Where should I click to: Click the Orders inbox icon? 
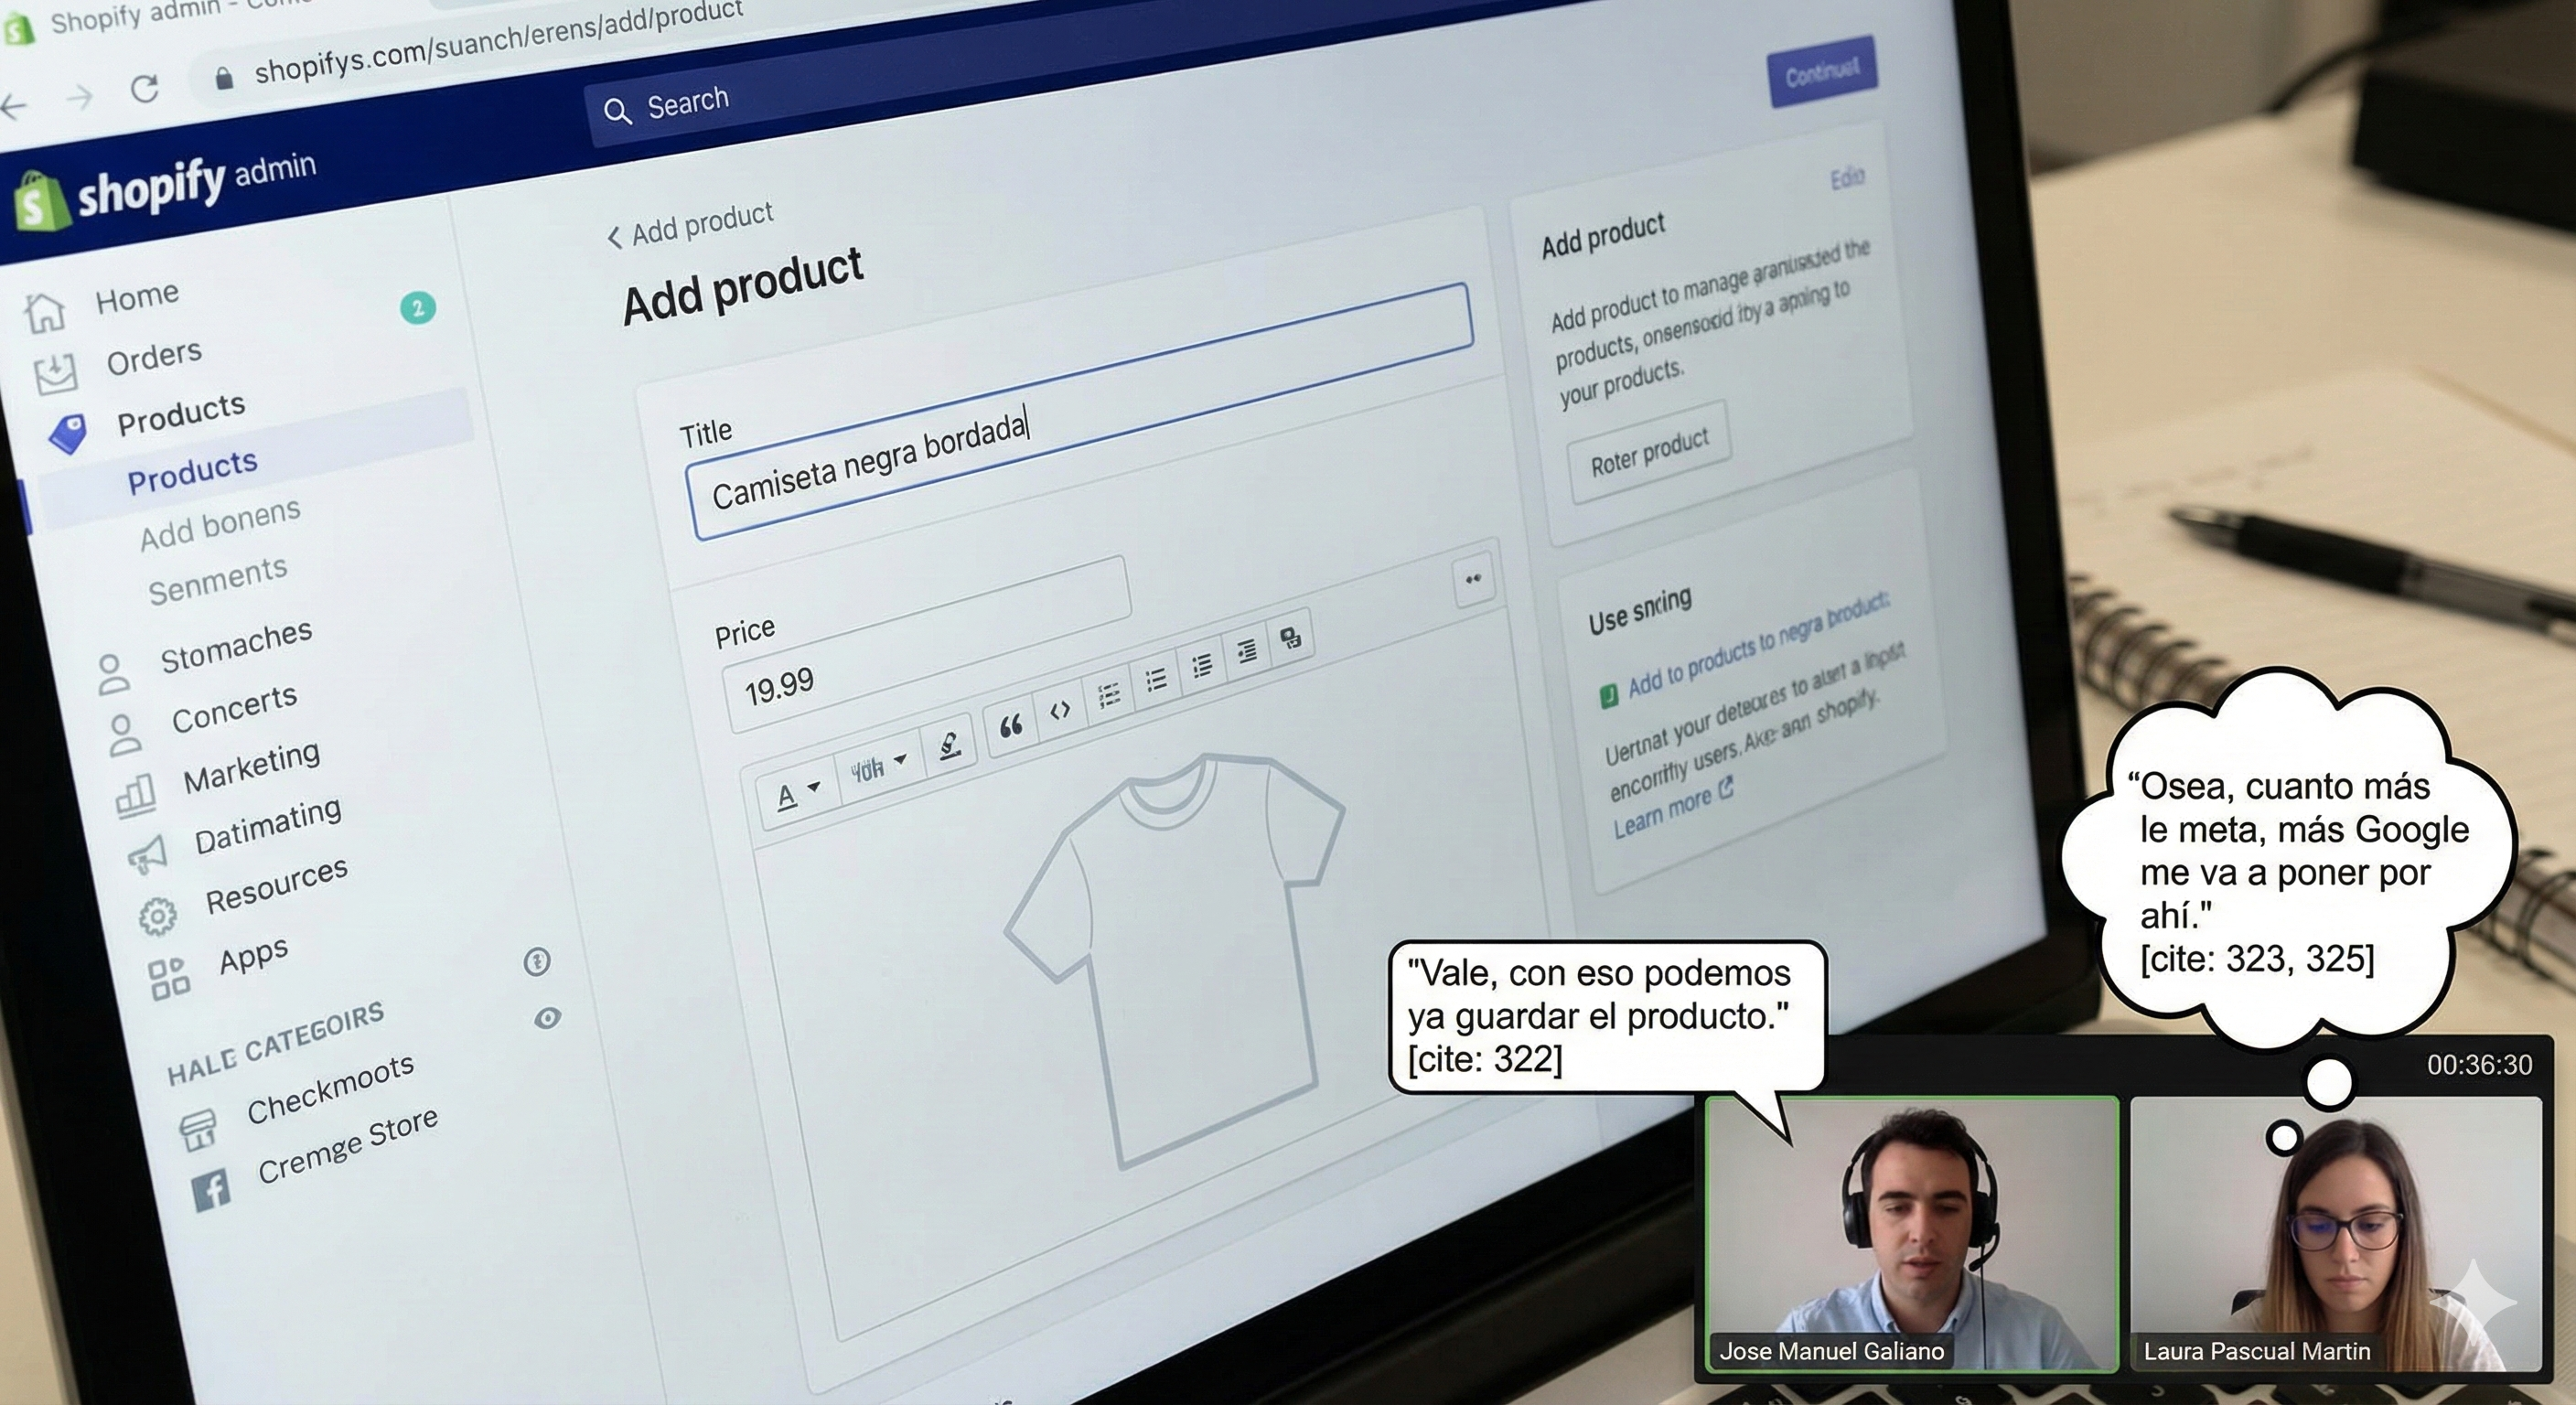[55, 373]
